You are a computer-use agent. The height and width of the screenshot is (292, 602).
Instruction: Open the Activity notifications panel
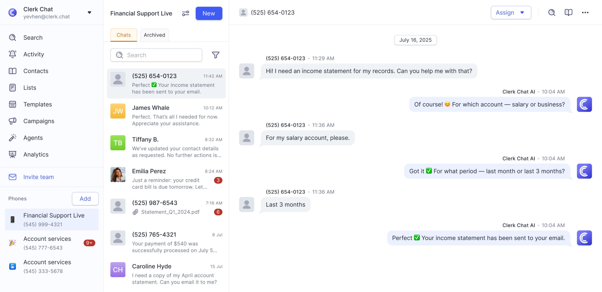pyautogui.click(x=34, y=54)
